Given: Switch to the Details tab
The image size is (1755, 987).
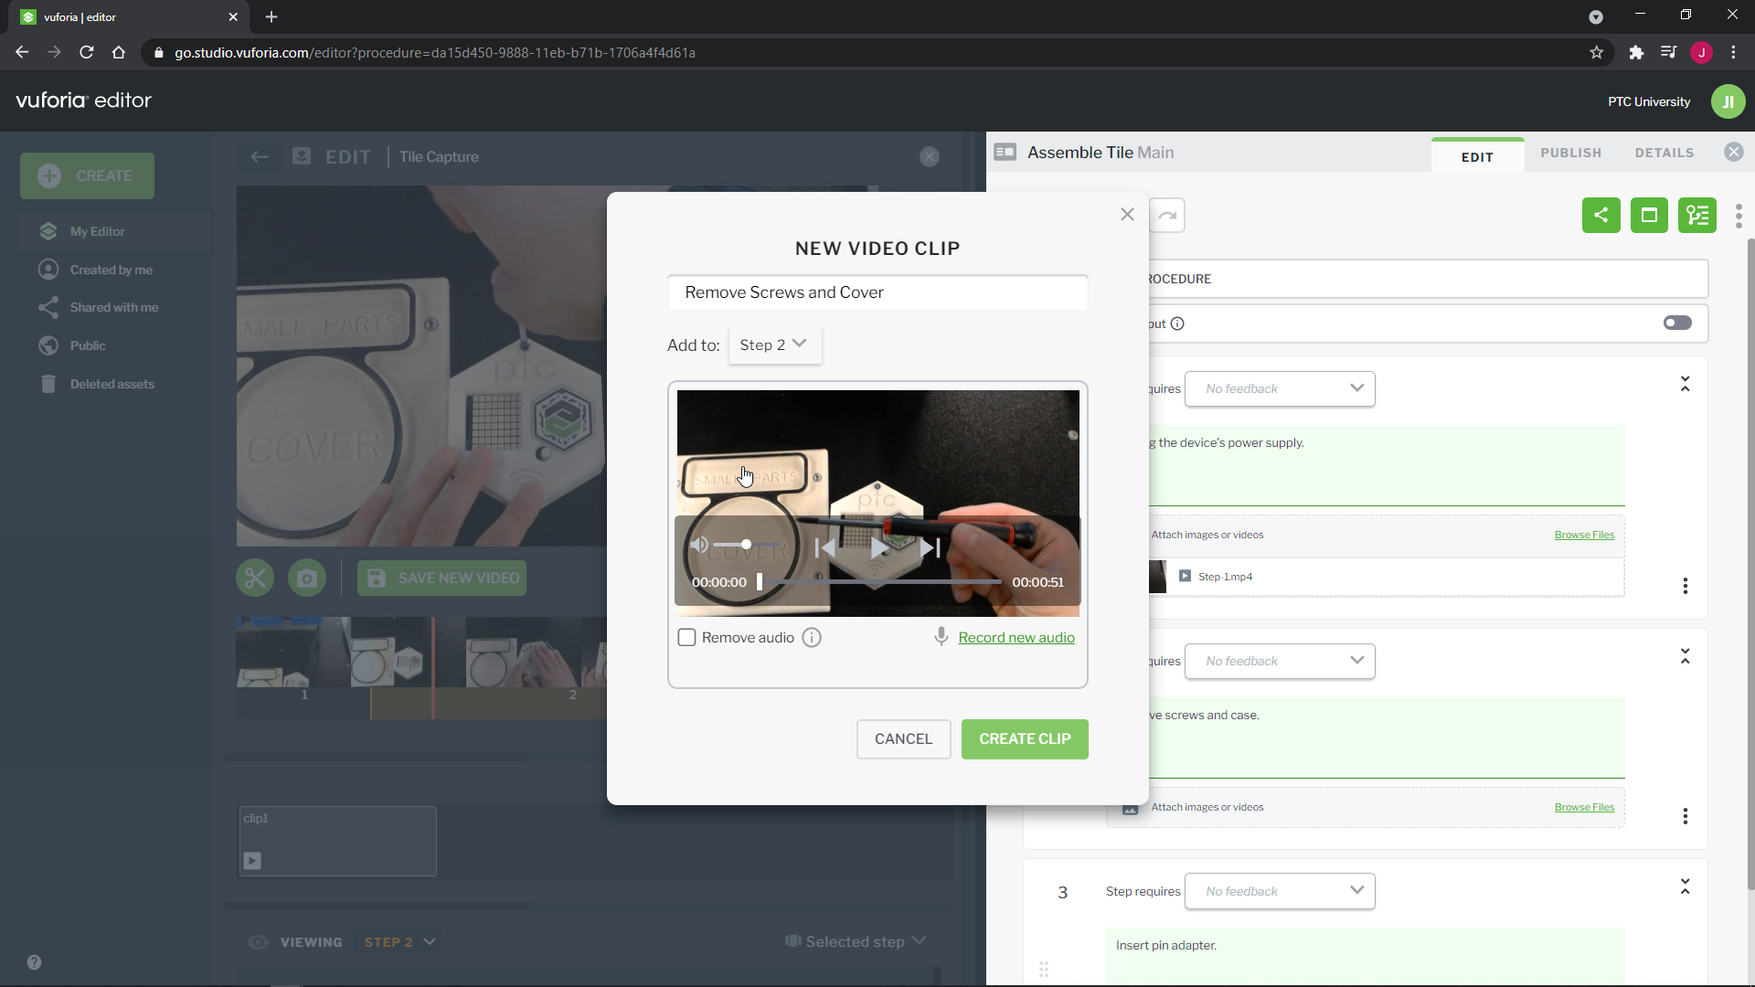Looking at the screenshot, I should click(1664, 153).
